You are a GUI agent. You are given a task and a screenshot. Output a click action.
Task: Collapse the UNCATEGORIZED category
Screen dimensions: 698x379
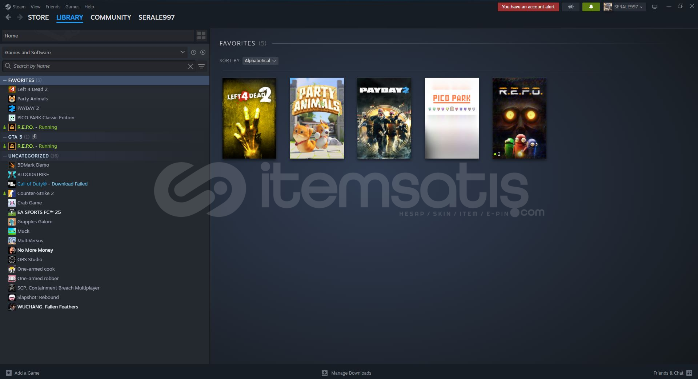point(5,156)
